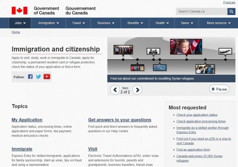Screen dimensions: 238x167
Task: Pause the carousel slideshow
Action: point(219,89)
